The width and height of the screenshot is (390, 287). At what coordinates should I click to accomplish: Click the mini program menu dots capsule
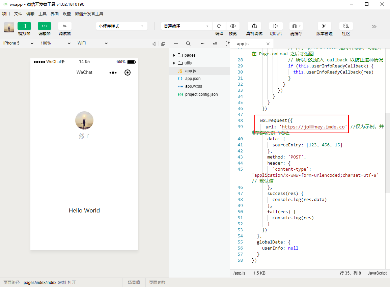(x=113, y=73)
